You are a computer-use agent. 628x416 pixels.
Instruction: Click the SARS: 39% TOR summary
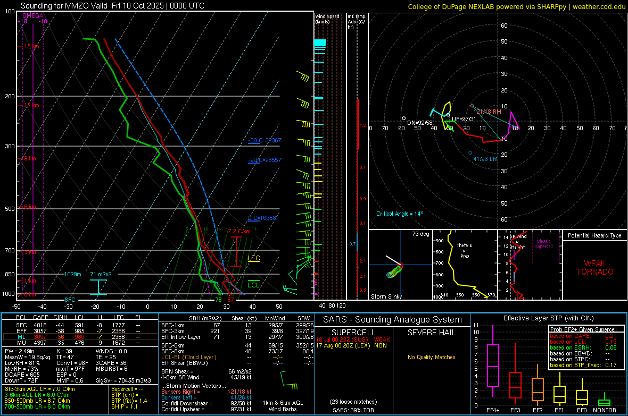pyautogui.click(x=353, y=410)
